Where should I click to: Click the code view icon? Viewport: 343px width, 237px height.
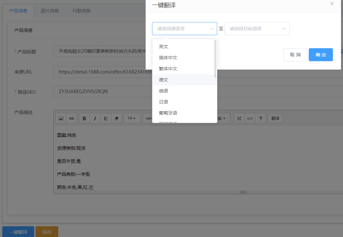[250, 118]
